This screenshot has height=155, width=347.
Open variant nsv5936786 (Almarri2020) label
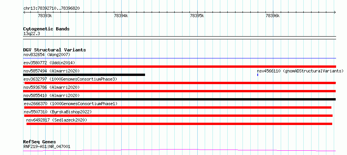[51, 87]
